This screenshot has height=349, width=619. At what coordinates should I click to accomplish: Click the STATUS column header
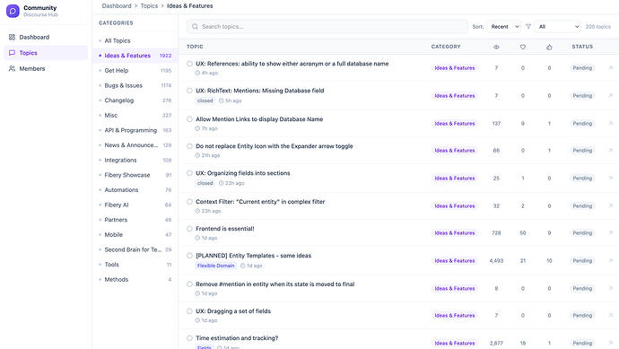coord(582,47)
